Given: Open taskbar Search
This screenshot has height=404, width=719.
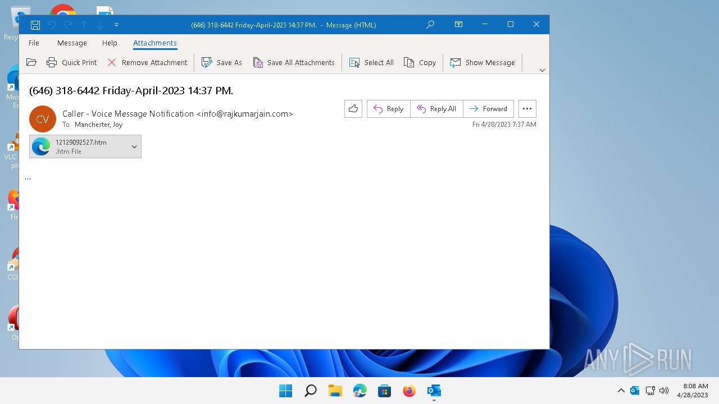Looking at the screenshot, I should (310, 391).
